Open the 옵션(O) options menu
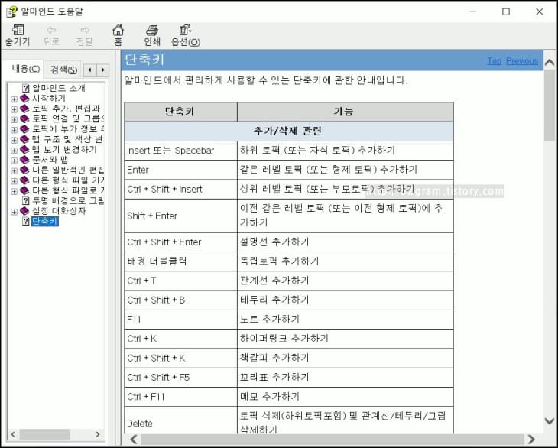 (186, 35)
